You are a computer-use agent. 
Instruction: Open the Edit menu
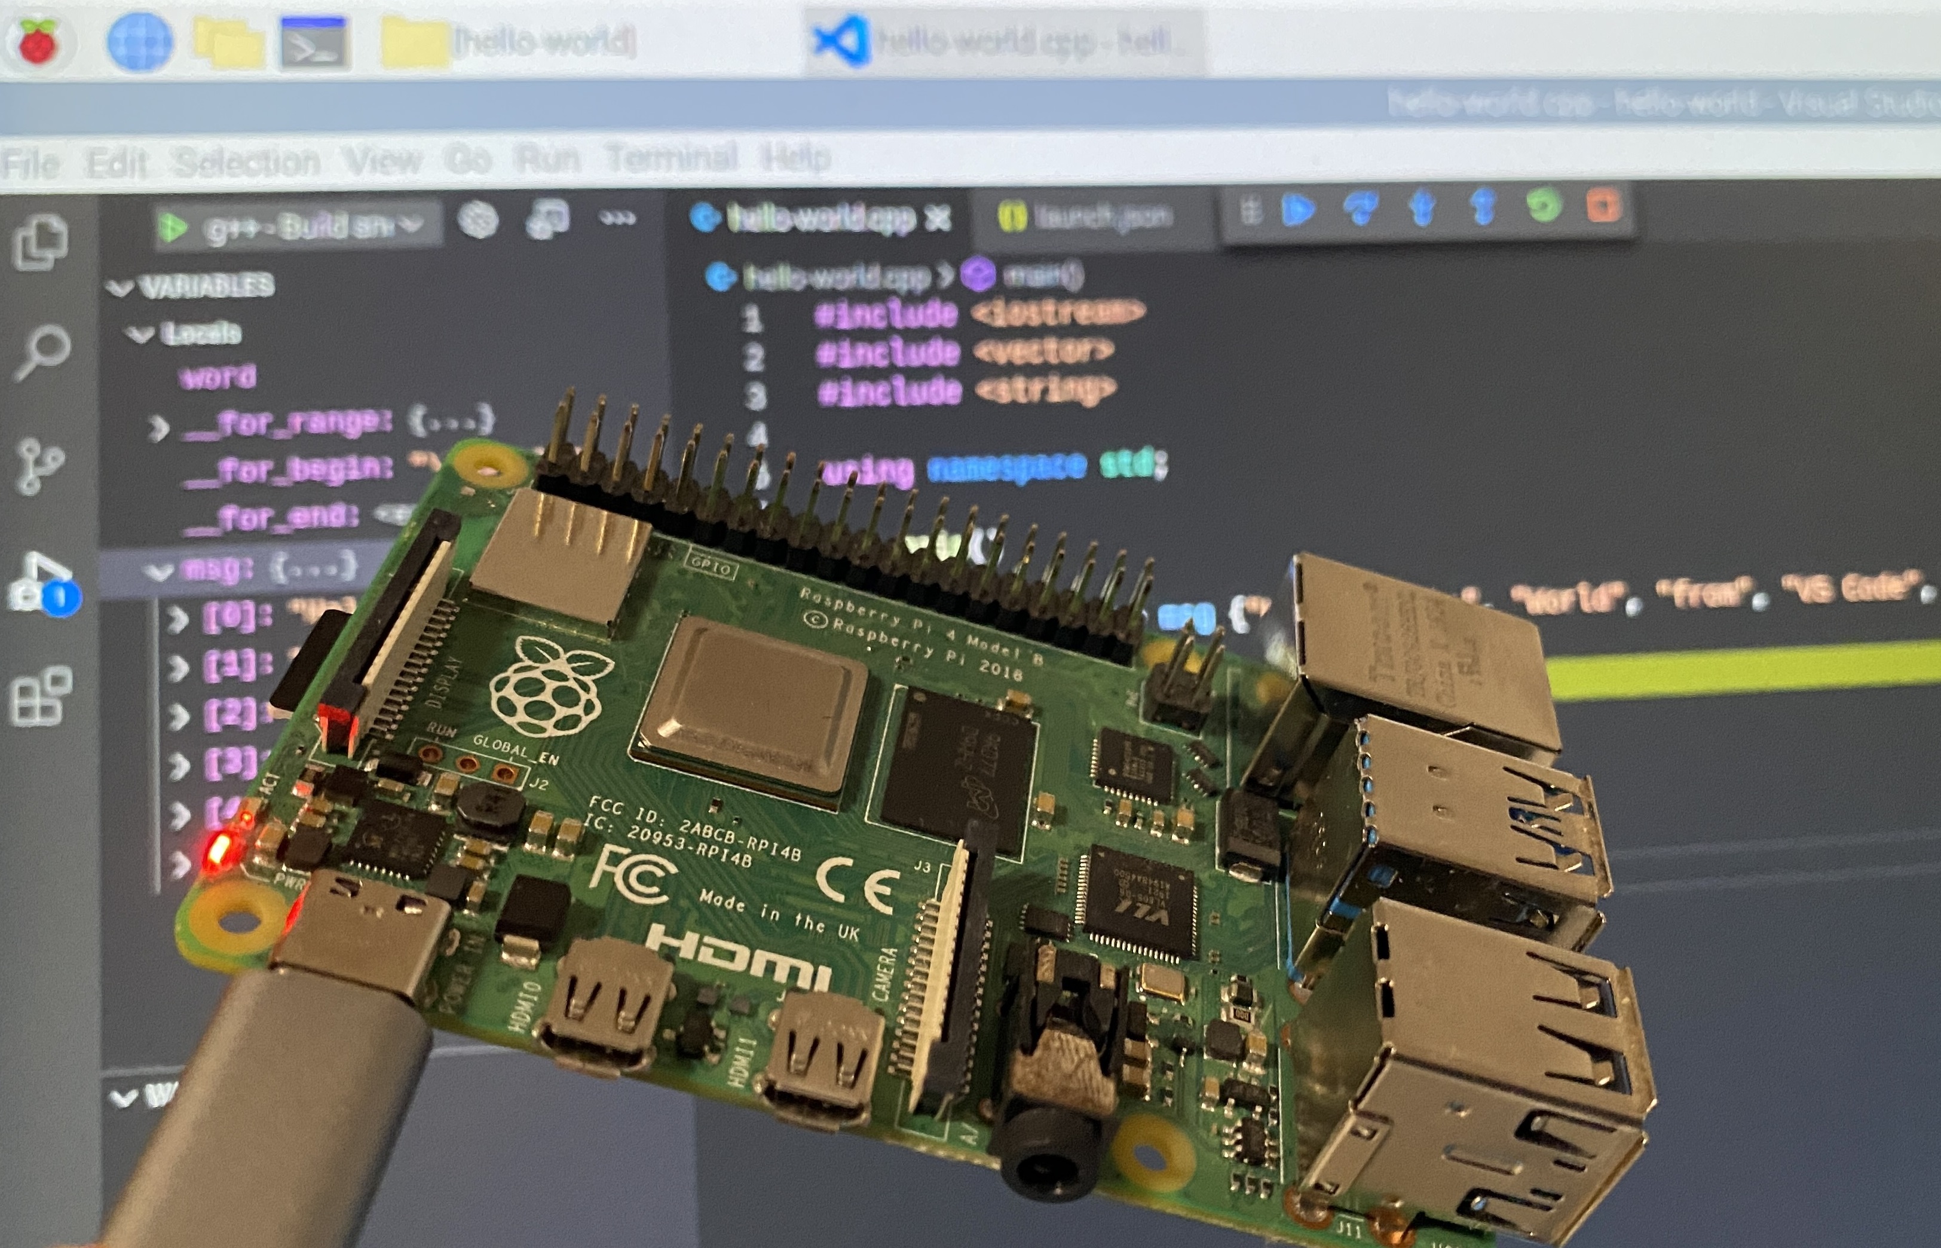(x=117, y=163)
